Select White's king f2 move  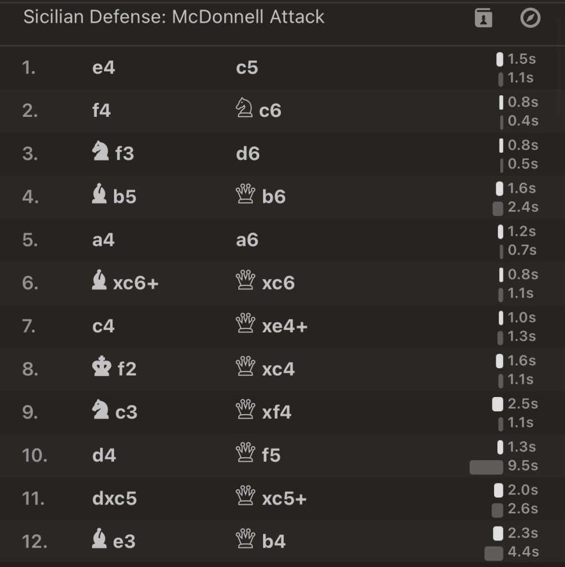point(114,369)
